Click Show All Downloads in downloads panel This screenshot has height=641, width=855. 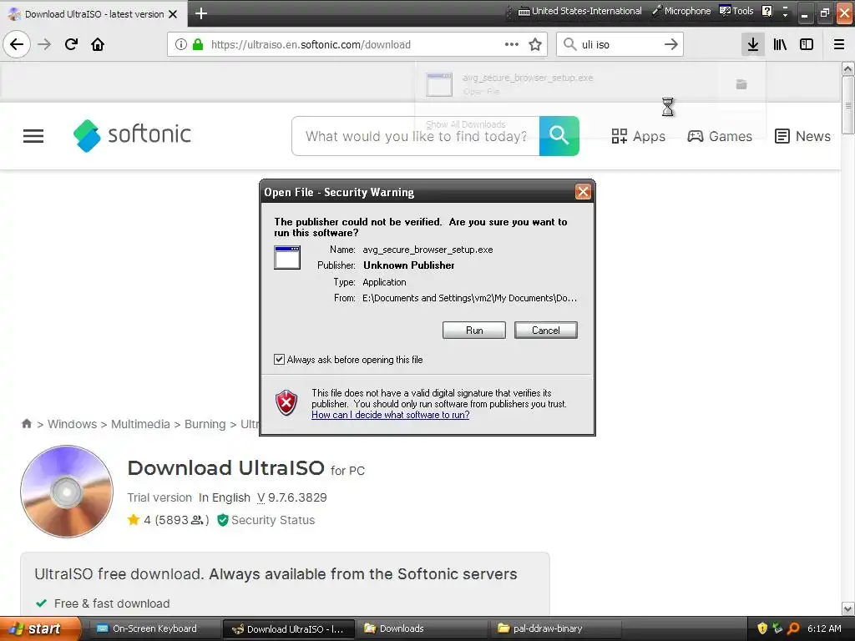[x=466, y=124]
